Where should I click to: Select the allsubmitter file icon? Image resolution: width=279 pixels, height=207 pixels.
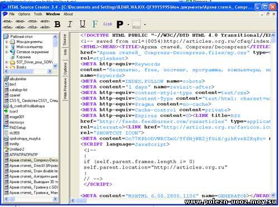[7, 79]
